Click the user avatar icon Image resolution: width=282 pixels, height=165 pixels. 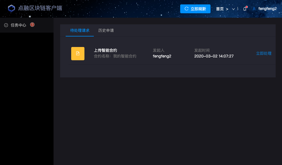coord(254,9)
